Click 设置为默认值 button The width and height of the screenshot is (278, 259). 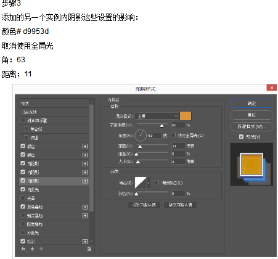click(x=144, y=205)
